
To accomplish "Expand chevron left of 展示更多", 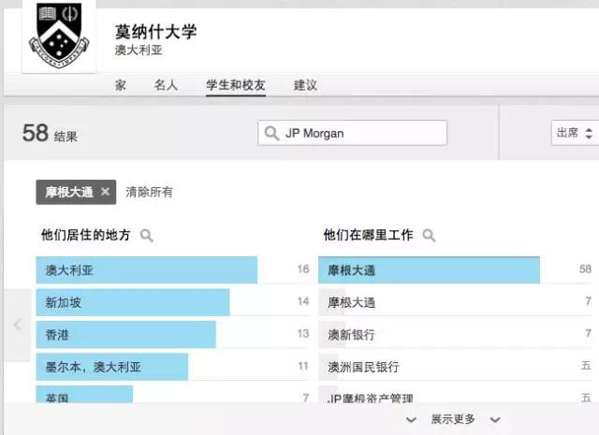I will pos(412,420).
